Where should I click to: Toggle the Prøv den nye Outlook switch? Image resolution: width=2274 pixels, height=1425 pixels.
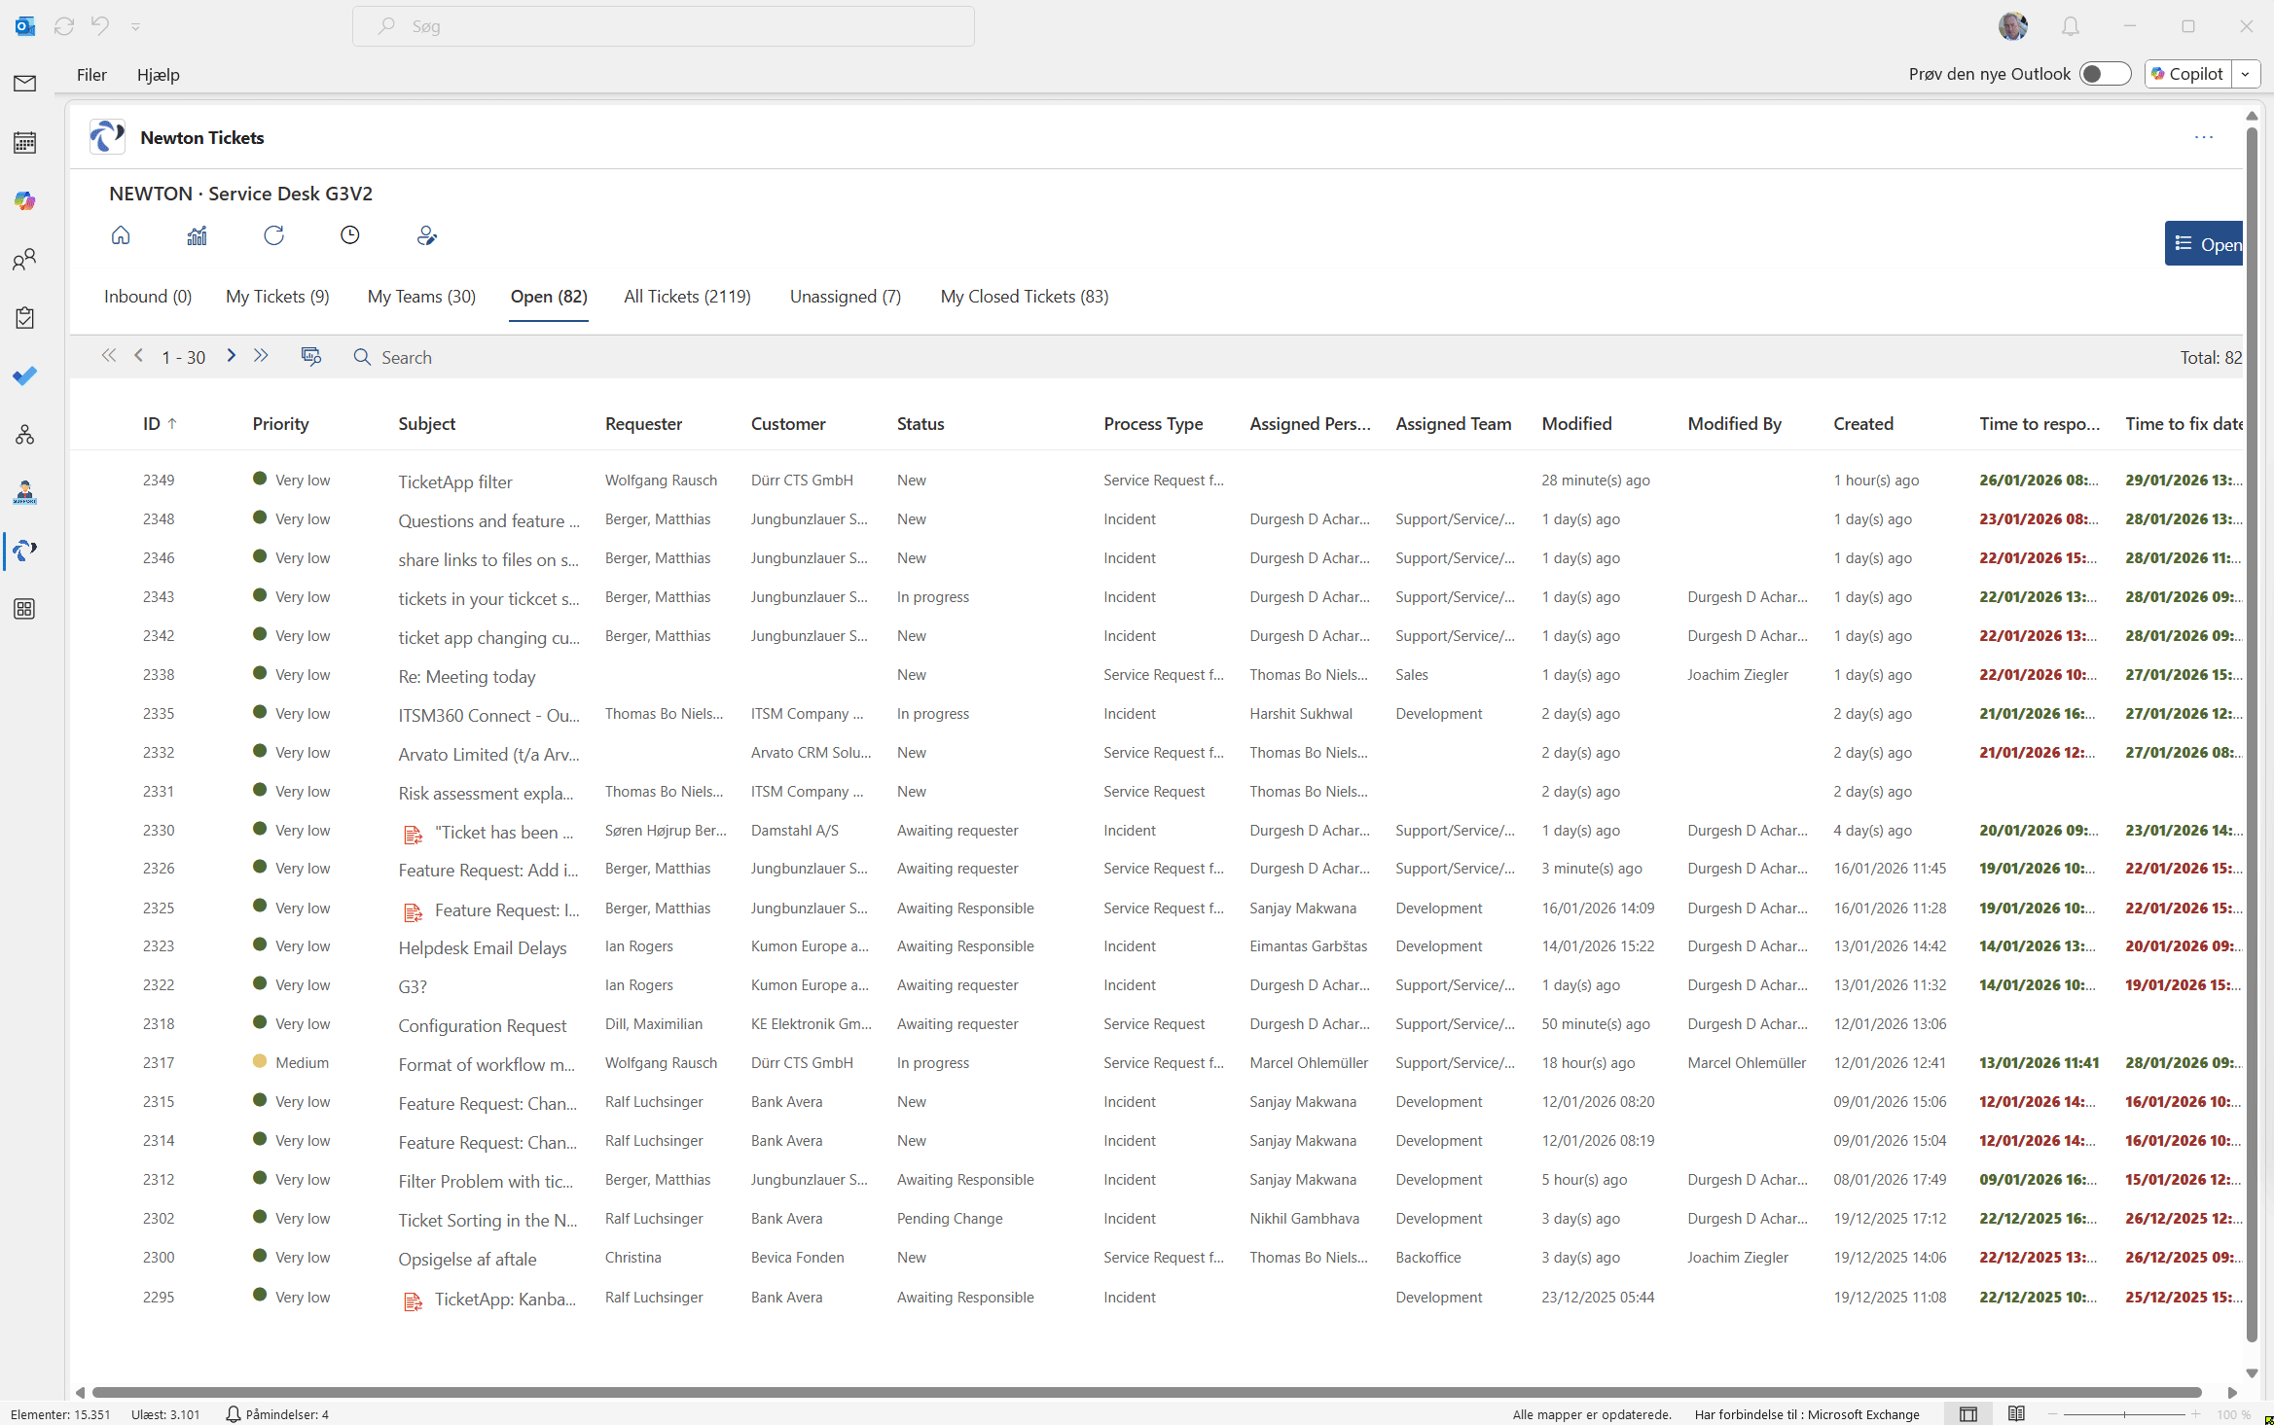(x=2105, y=74)
